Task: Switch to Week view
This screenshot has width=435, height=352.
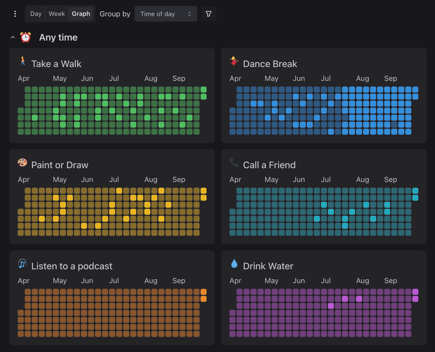Action: pos(56,14)
